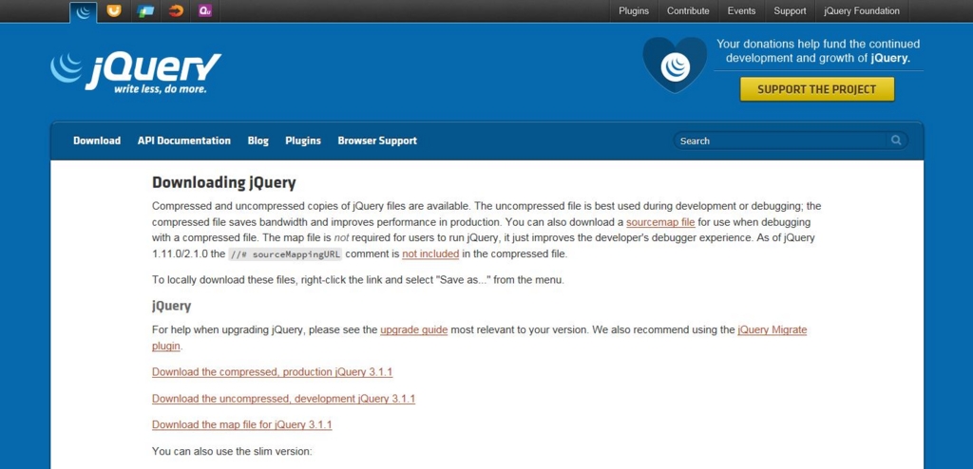Follow the 'not included' link
Viewport: 973px width, 469px height.
(430, 253)
